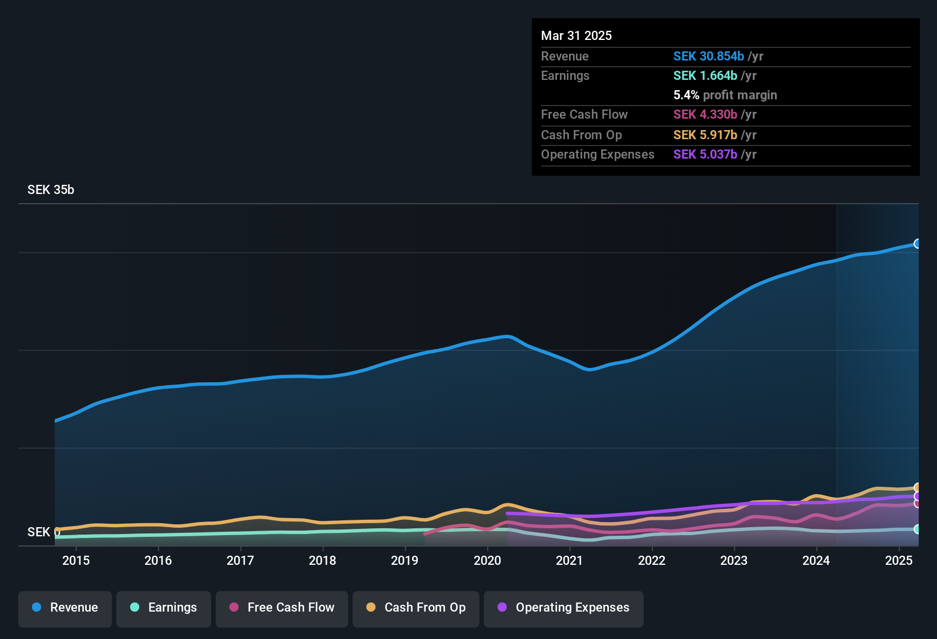Click the 2021 x-axis label
Image resolution: width=937 pixels, height=639 pixels.
pos(570,560)
